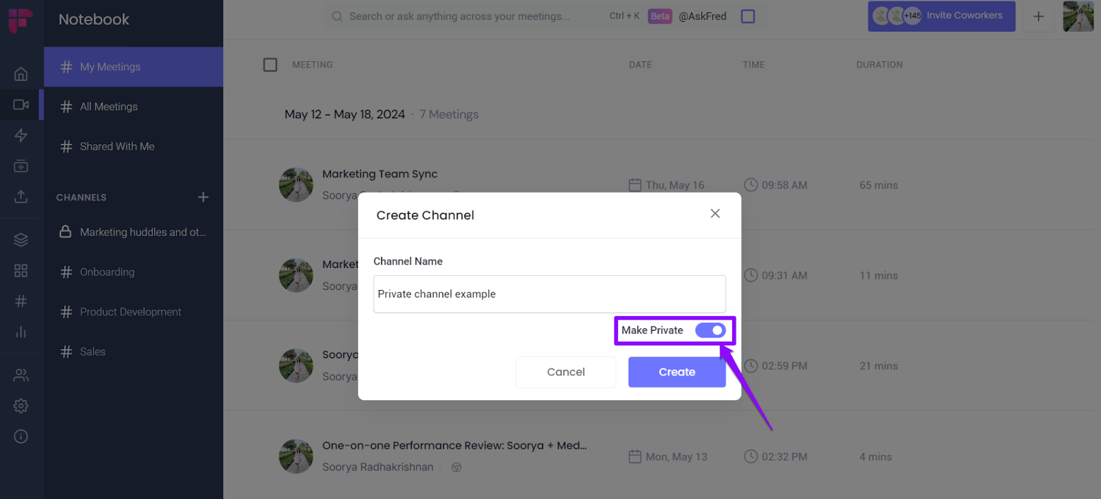Click the info circle icon

(x=21, y=436)
